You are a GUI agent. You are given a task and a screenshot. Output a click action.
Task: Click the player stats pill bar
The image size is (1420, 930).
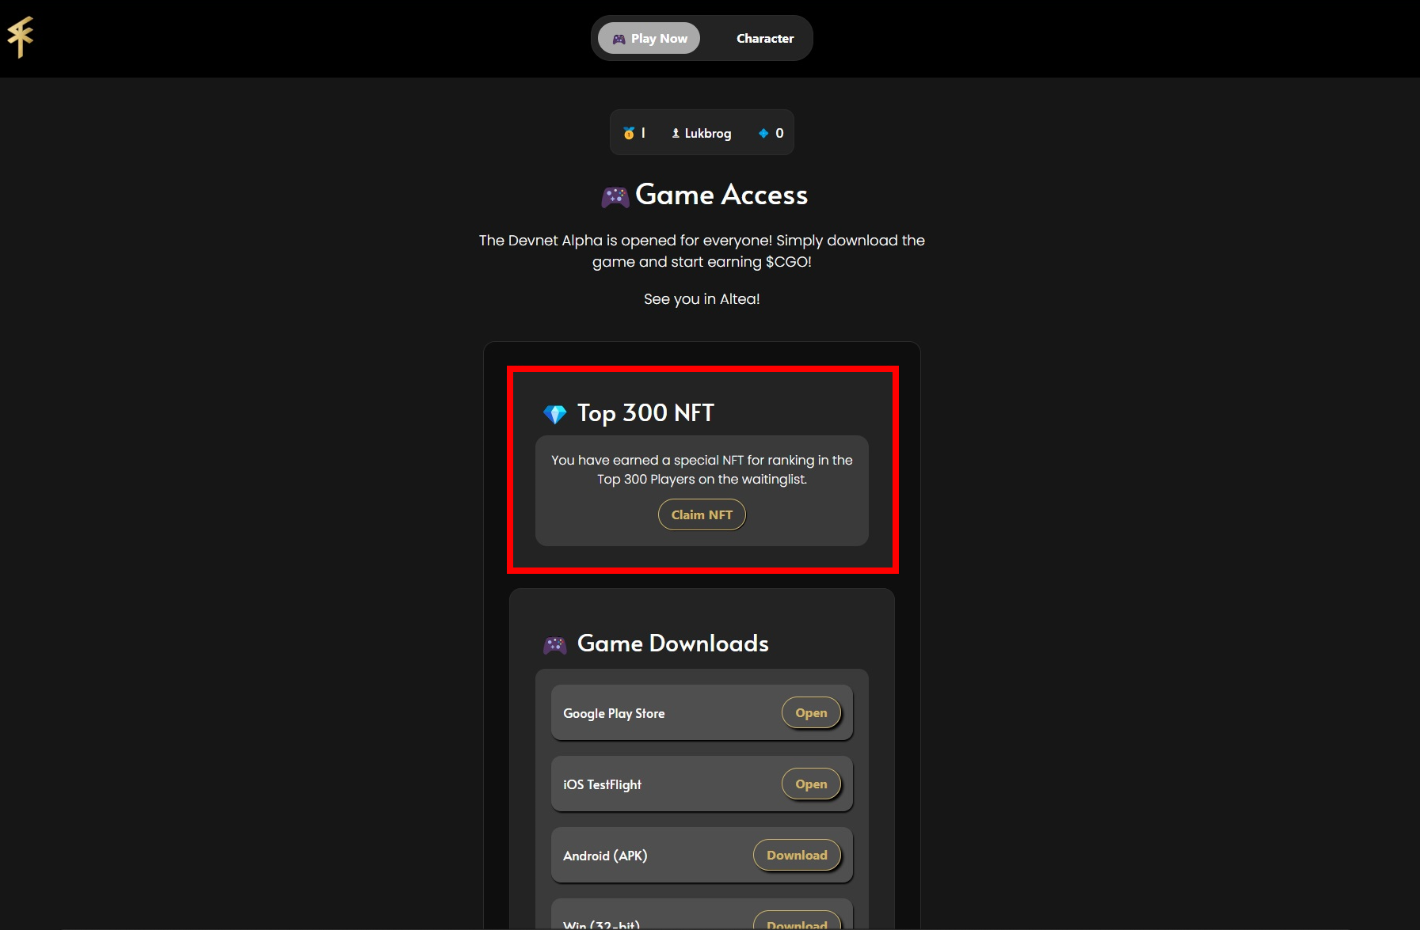[701, 132]
